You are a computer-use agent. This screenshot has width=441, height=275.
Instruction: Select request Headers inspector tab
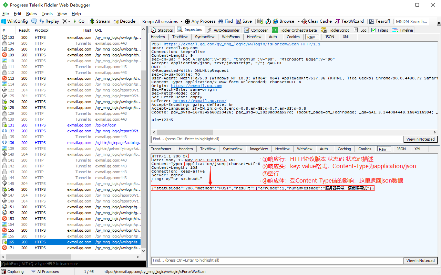(x=158, y=37)
